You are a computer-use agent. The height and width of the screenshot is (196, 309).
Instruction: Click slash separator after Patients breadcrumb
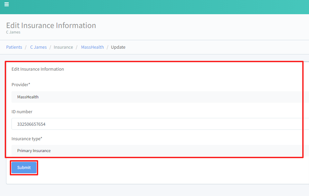(x=26, y=47)
